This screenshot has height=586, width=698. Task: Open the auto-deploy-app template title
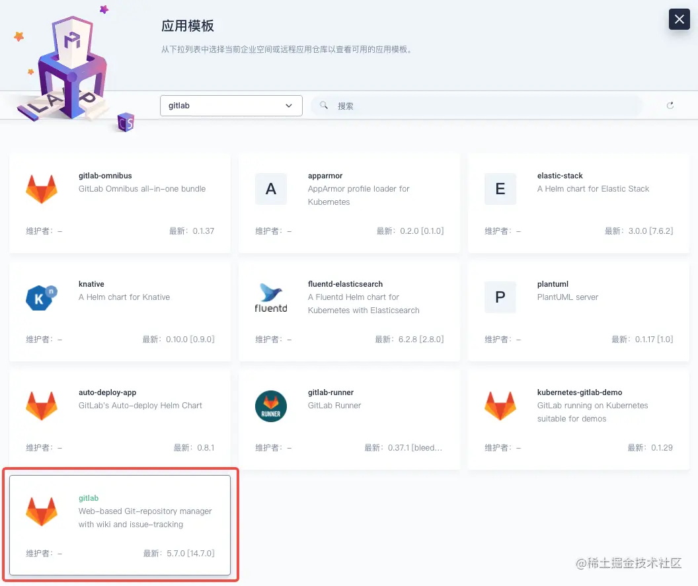click(107, 392)
